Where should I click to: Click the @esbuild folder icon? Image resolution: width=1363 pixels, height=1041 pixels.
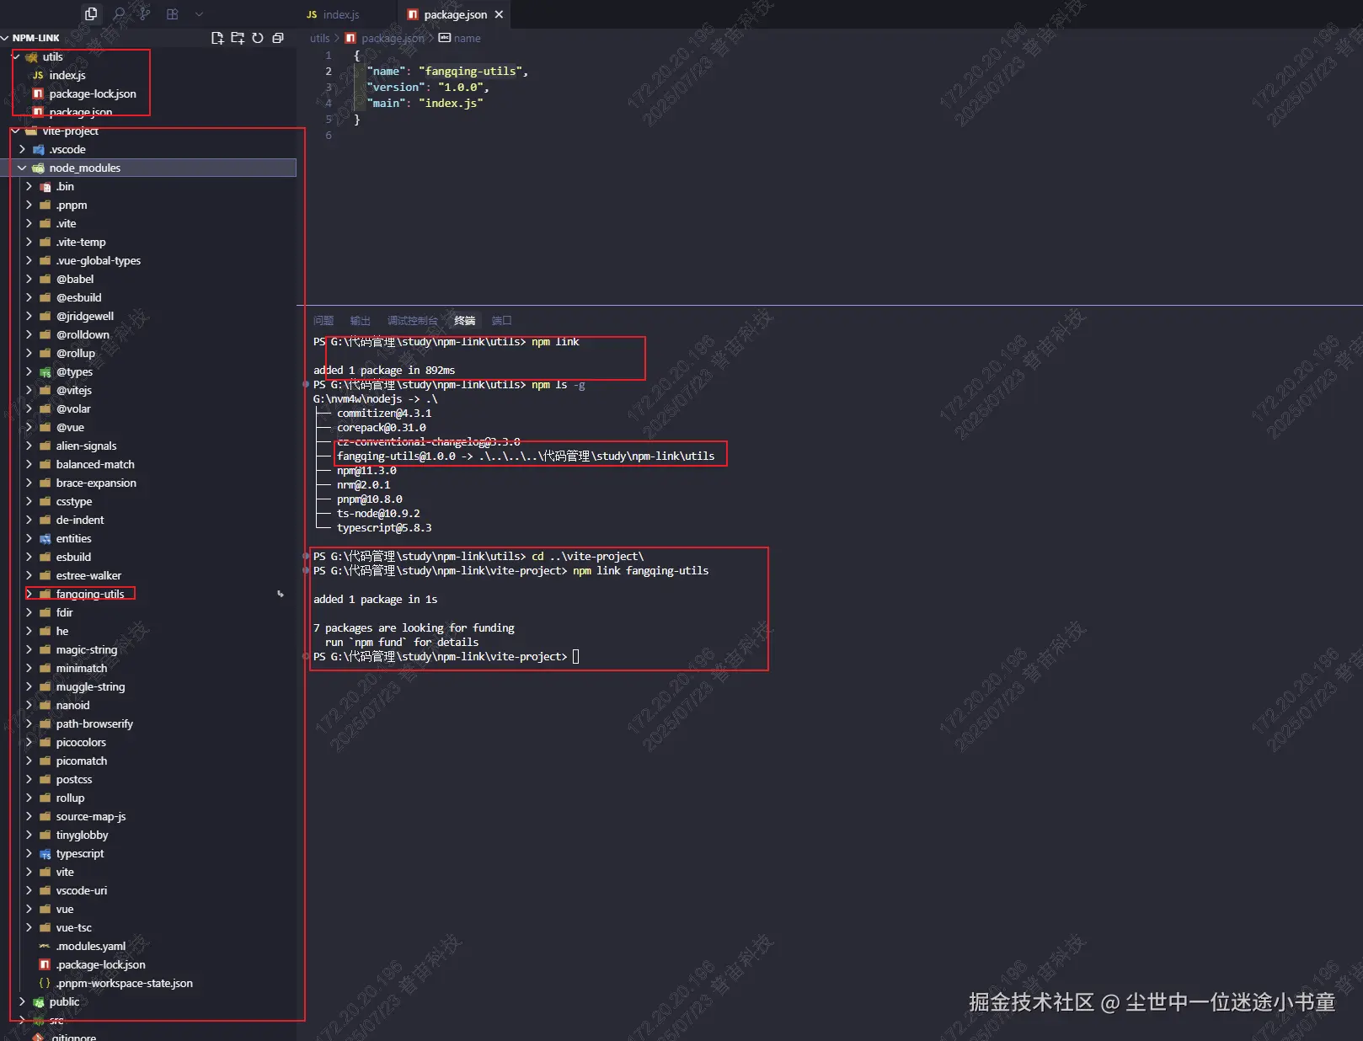pos(45,297)
